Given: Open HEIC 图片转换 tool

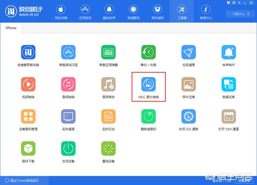Looking at the screenshot, I should tap(149, 84).
